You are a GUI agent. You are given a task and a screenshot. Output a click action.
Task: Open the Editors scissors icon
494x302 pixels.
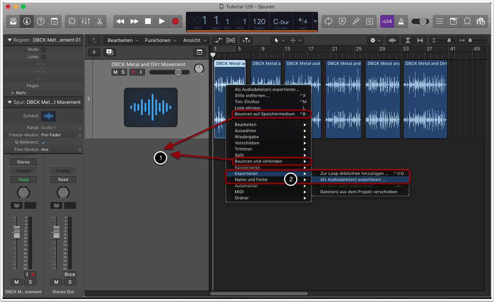(x=99, y=21)
